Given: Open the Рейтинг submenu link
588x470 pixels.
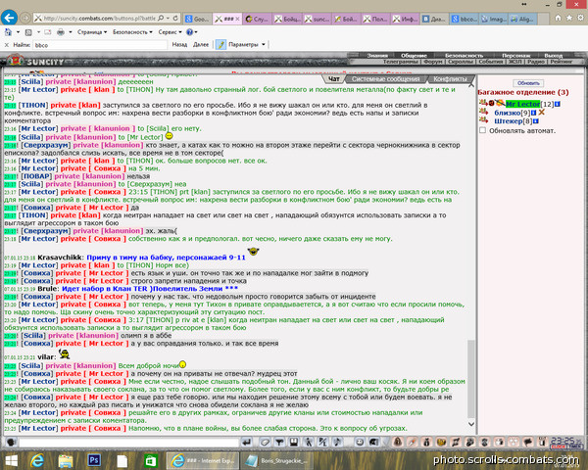Looking at the screenshot, I should [562, 62].
